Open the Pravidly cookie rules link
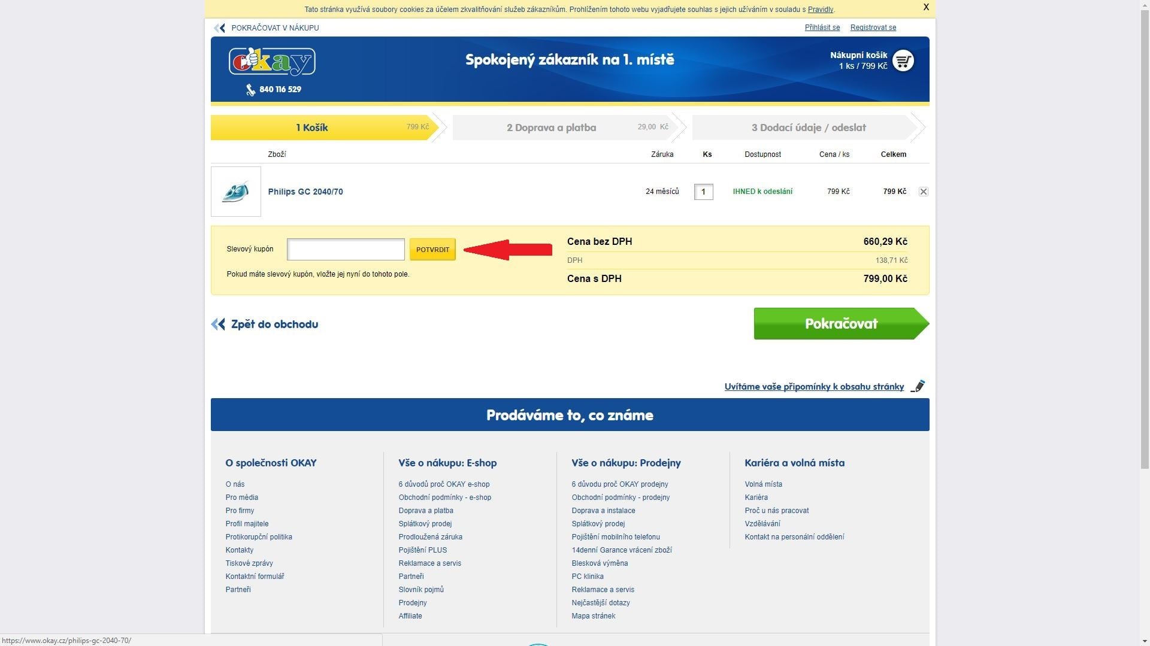Image resolution: width=1150 pixels, height=646 pixels. pyautogui.click(x=820, y=10)
